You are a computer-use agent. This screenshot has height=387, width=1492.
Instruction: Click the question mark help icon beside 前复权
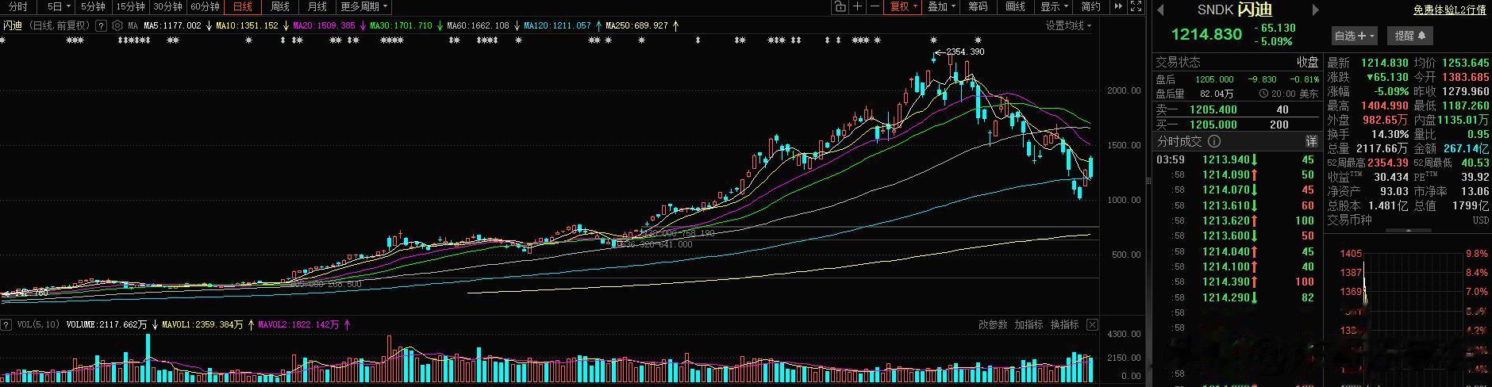tap(102, 25)
